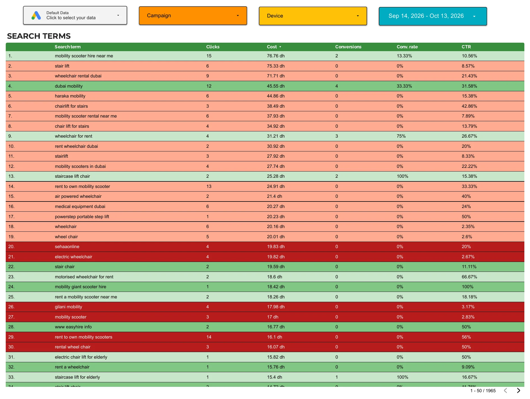Click the 'stairlift' search term

(62, 156)
